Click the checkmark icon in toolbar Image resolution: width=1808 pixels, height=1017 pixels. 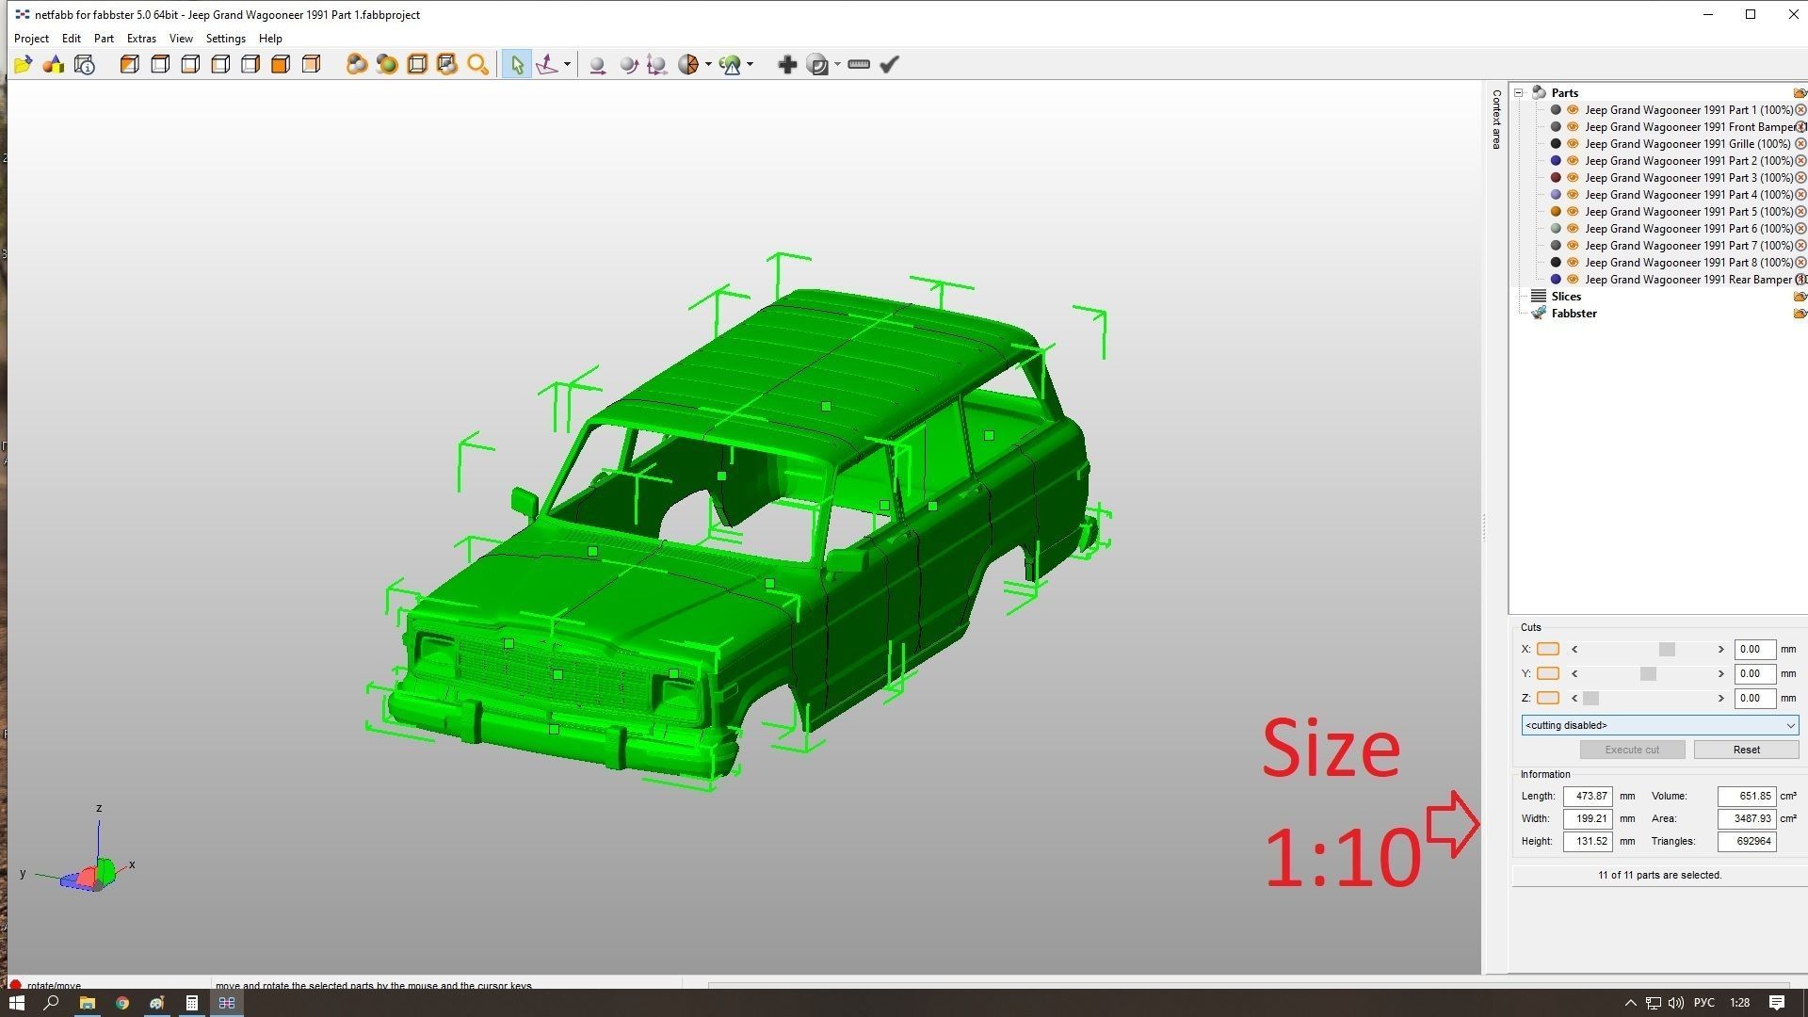(889, 64)
